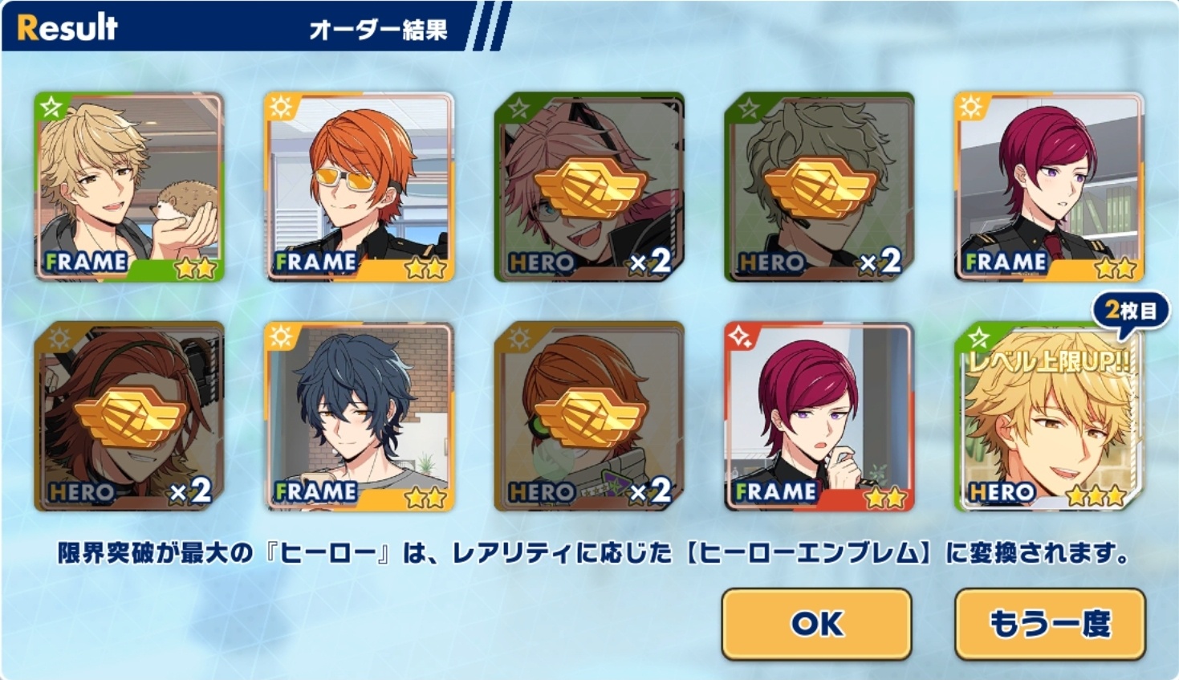Click the sun attribute icon on sunglasses card
Viewport: 1179px width, 680px height.
pyautogui.click(x=282, y=108)
